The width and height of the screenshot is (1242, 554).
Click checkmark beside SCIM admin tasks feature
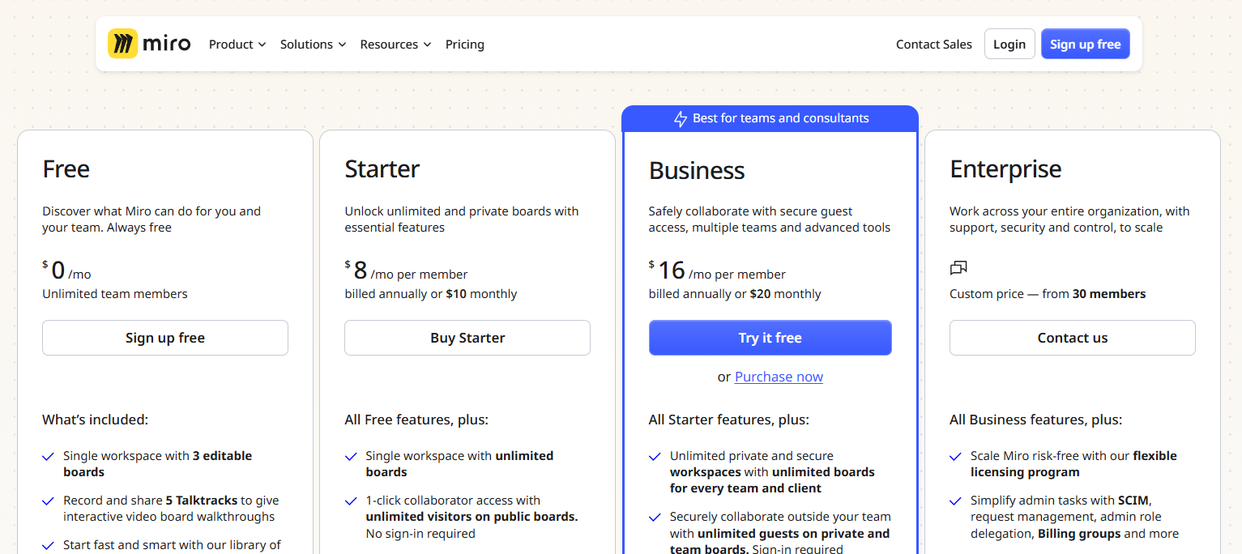point(956,501)
